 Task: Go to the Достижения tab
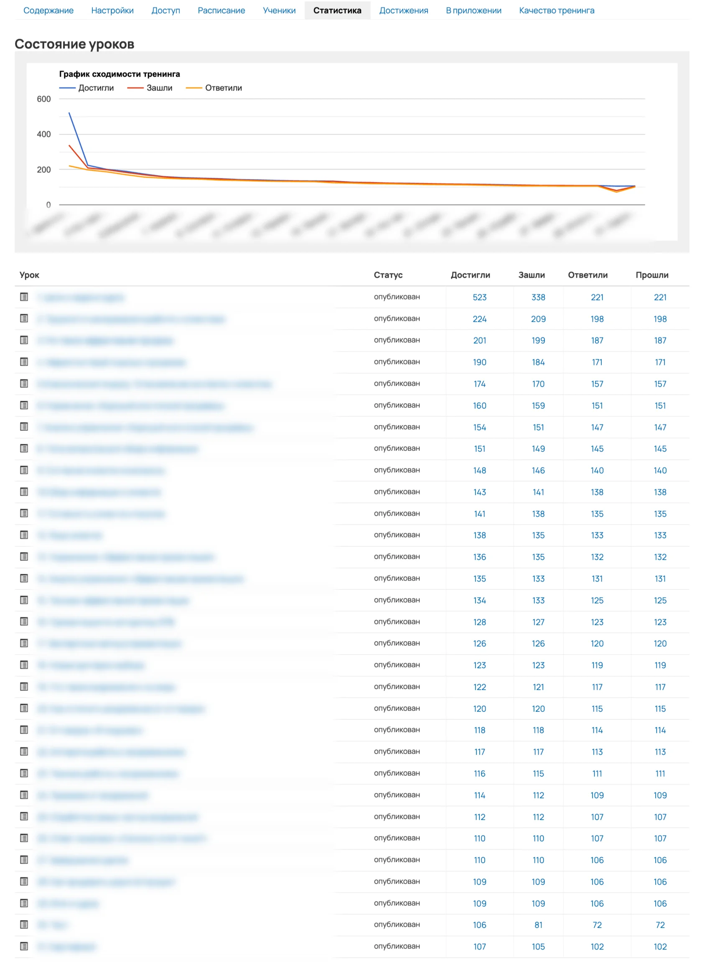click(404, 10)
